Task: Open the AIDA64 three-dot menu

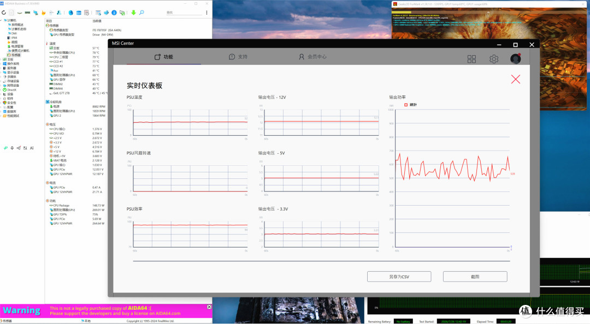Action: pyautogui.click(x=206, y=13)
